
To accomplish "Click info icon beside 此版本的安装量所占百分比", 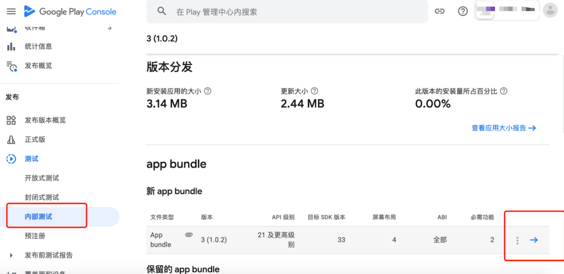I will (x=504, y=91).
